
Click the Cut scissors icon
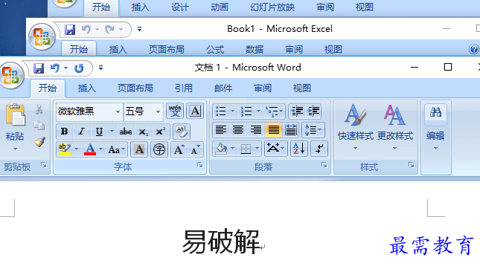pos(39,109)
